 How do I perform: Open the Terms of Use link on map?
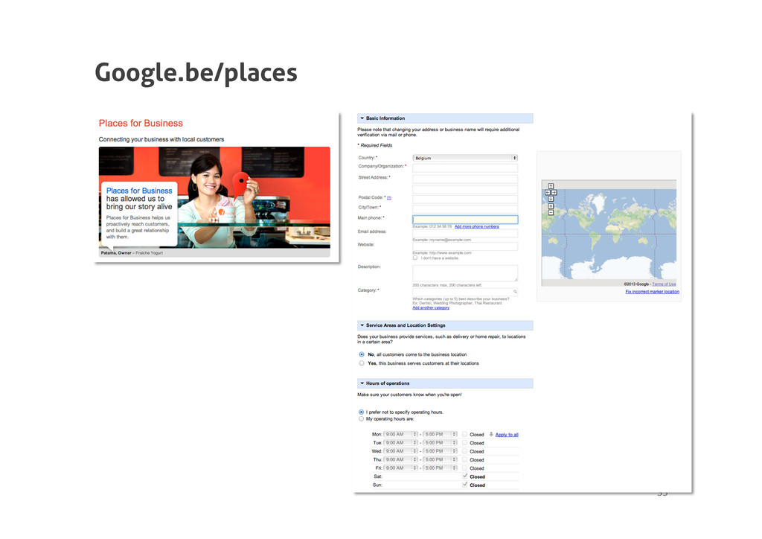[x=664, y=284]
